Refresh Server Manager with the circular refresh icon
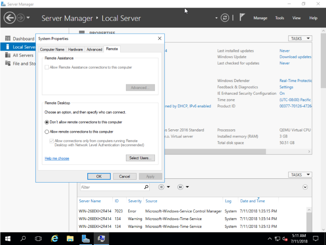 pyautogui.click(x=225, y=18)
